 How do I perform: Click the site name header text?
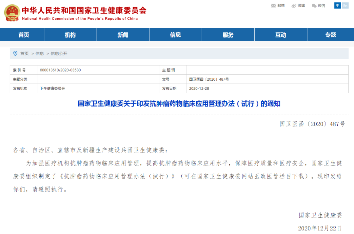point(84,10)
